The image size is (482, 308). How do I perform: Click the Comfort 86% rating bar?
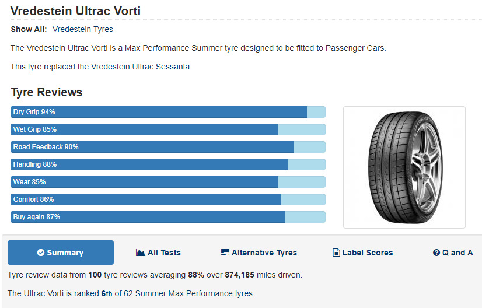coord(168,199)
